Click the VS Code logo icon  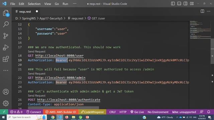[4, 4]
